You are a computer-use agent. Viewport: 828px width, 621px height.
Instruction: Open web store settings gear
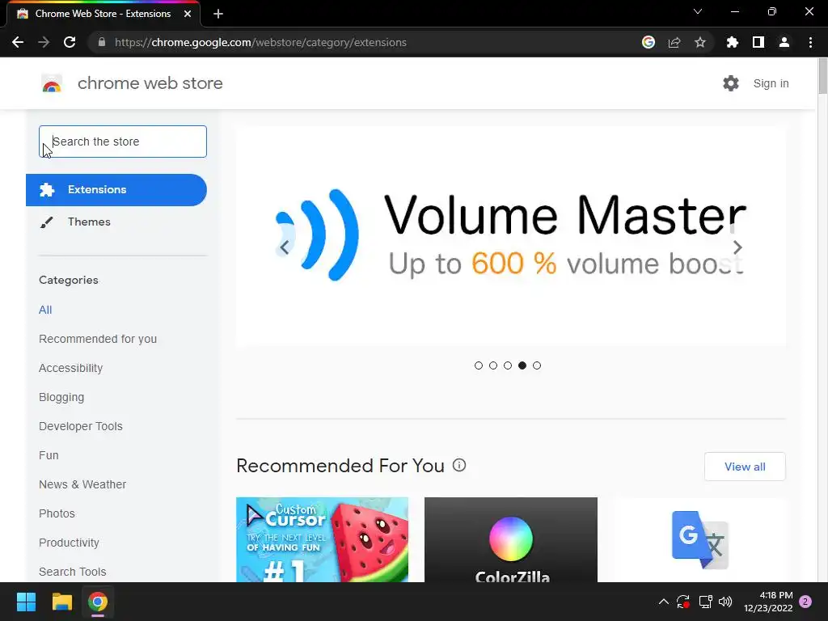731,83
